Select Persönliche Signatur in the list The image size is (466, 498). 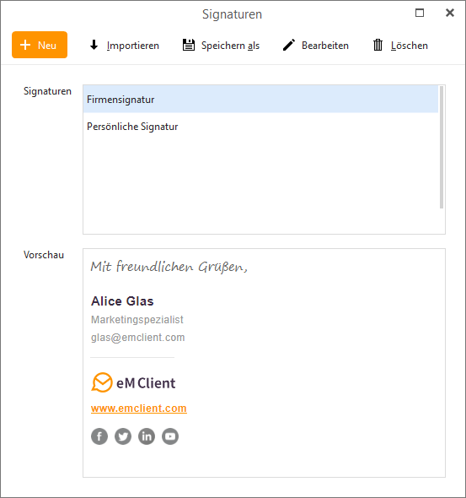[x=260, y=127]
